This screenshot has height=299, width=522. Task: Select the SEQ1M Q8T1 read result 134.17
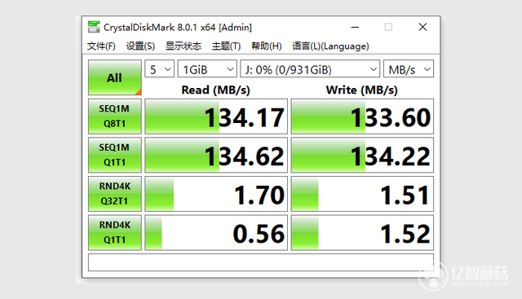click(x=216, y=117)
